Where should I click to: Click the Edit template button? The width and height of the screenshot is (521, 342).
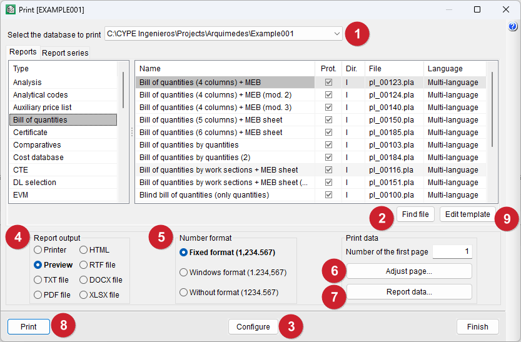pyautogui.click(x=467, y=214)
